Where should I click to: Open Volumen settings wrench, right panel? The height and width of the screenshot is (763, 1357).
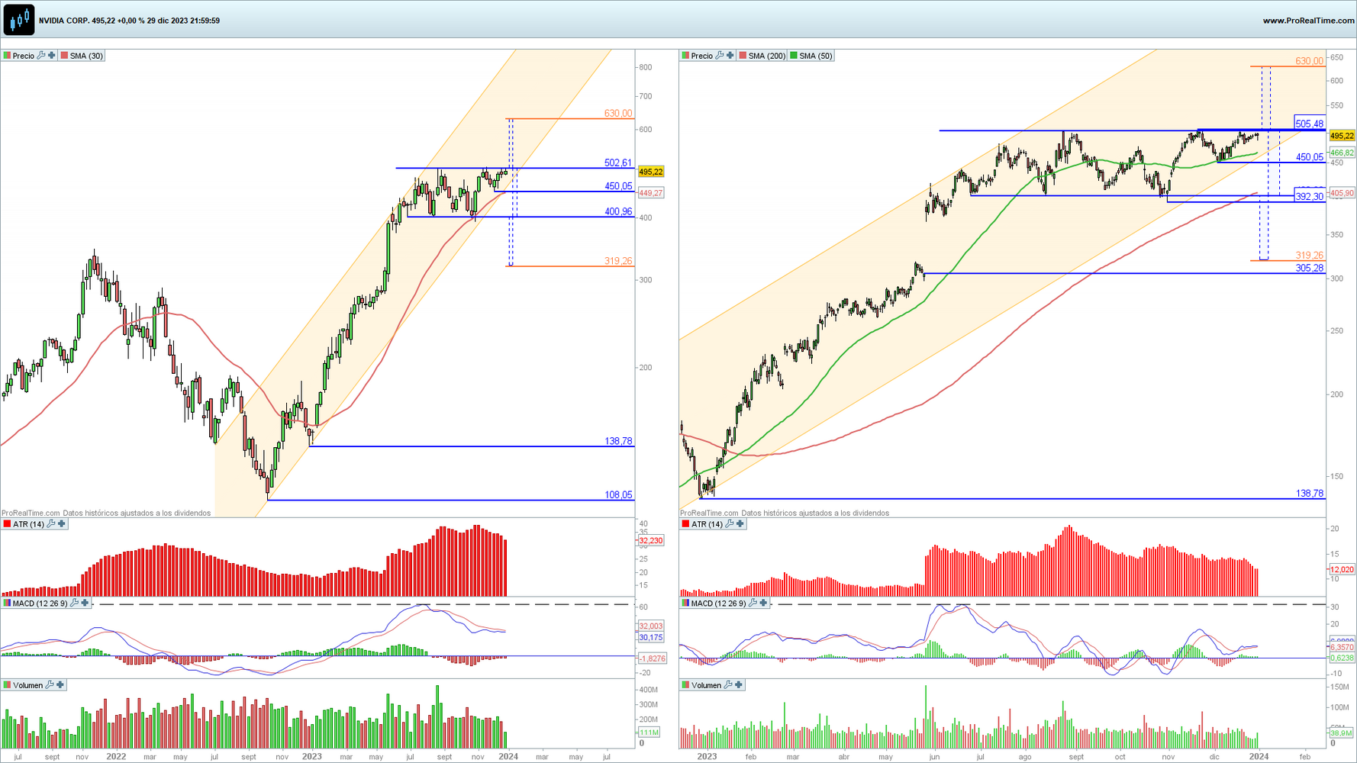click(x=728, y=685)
